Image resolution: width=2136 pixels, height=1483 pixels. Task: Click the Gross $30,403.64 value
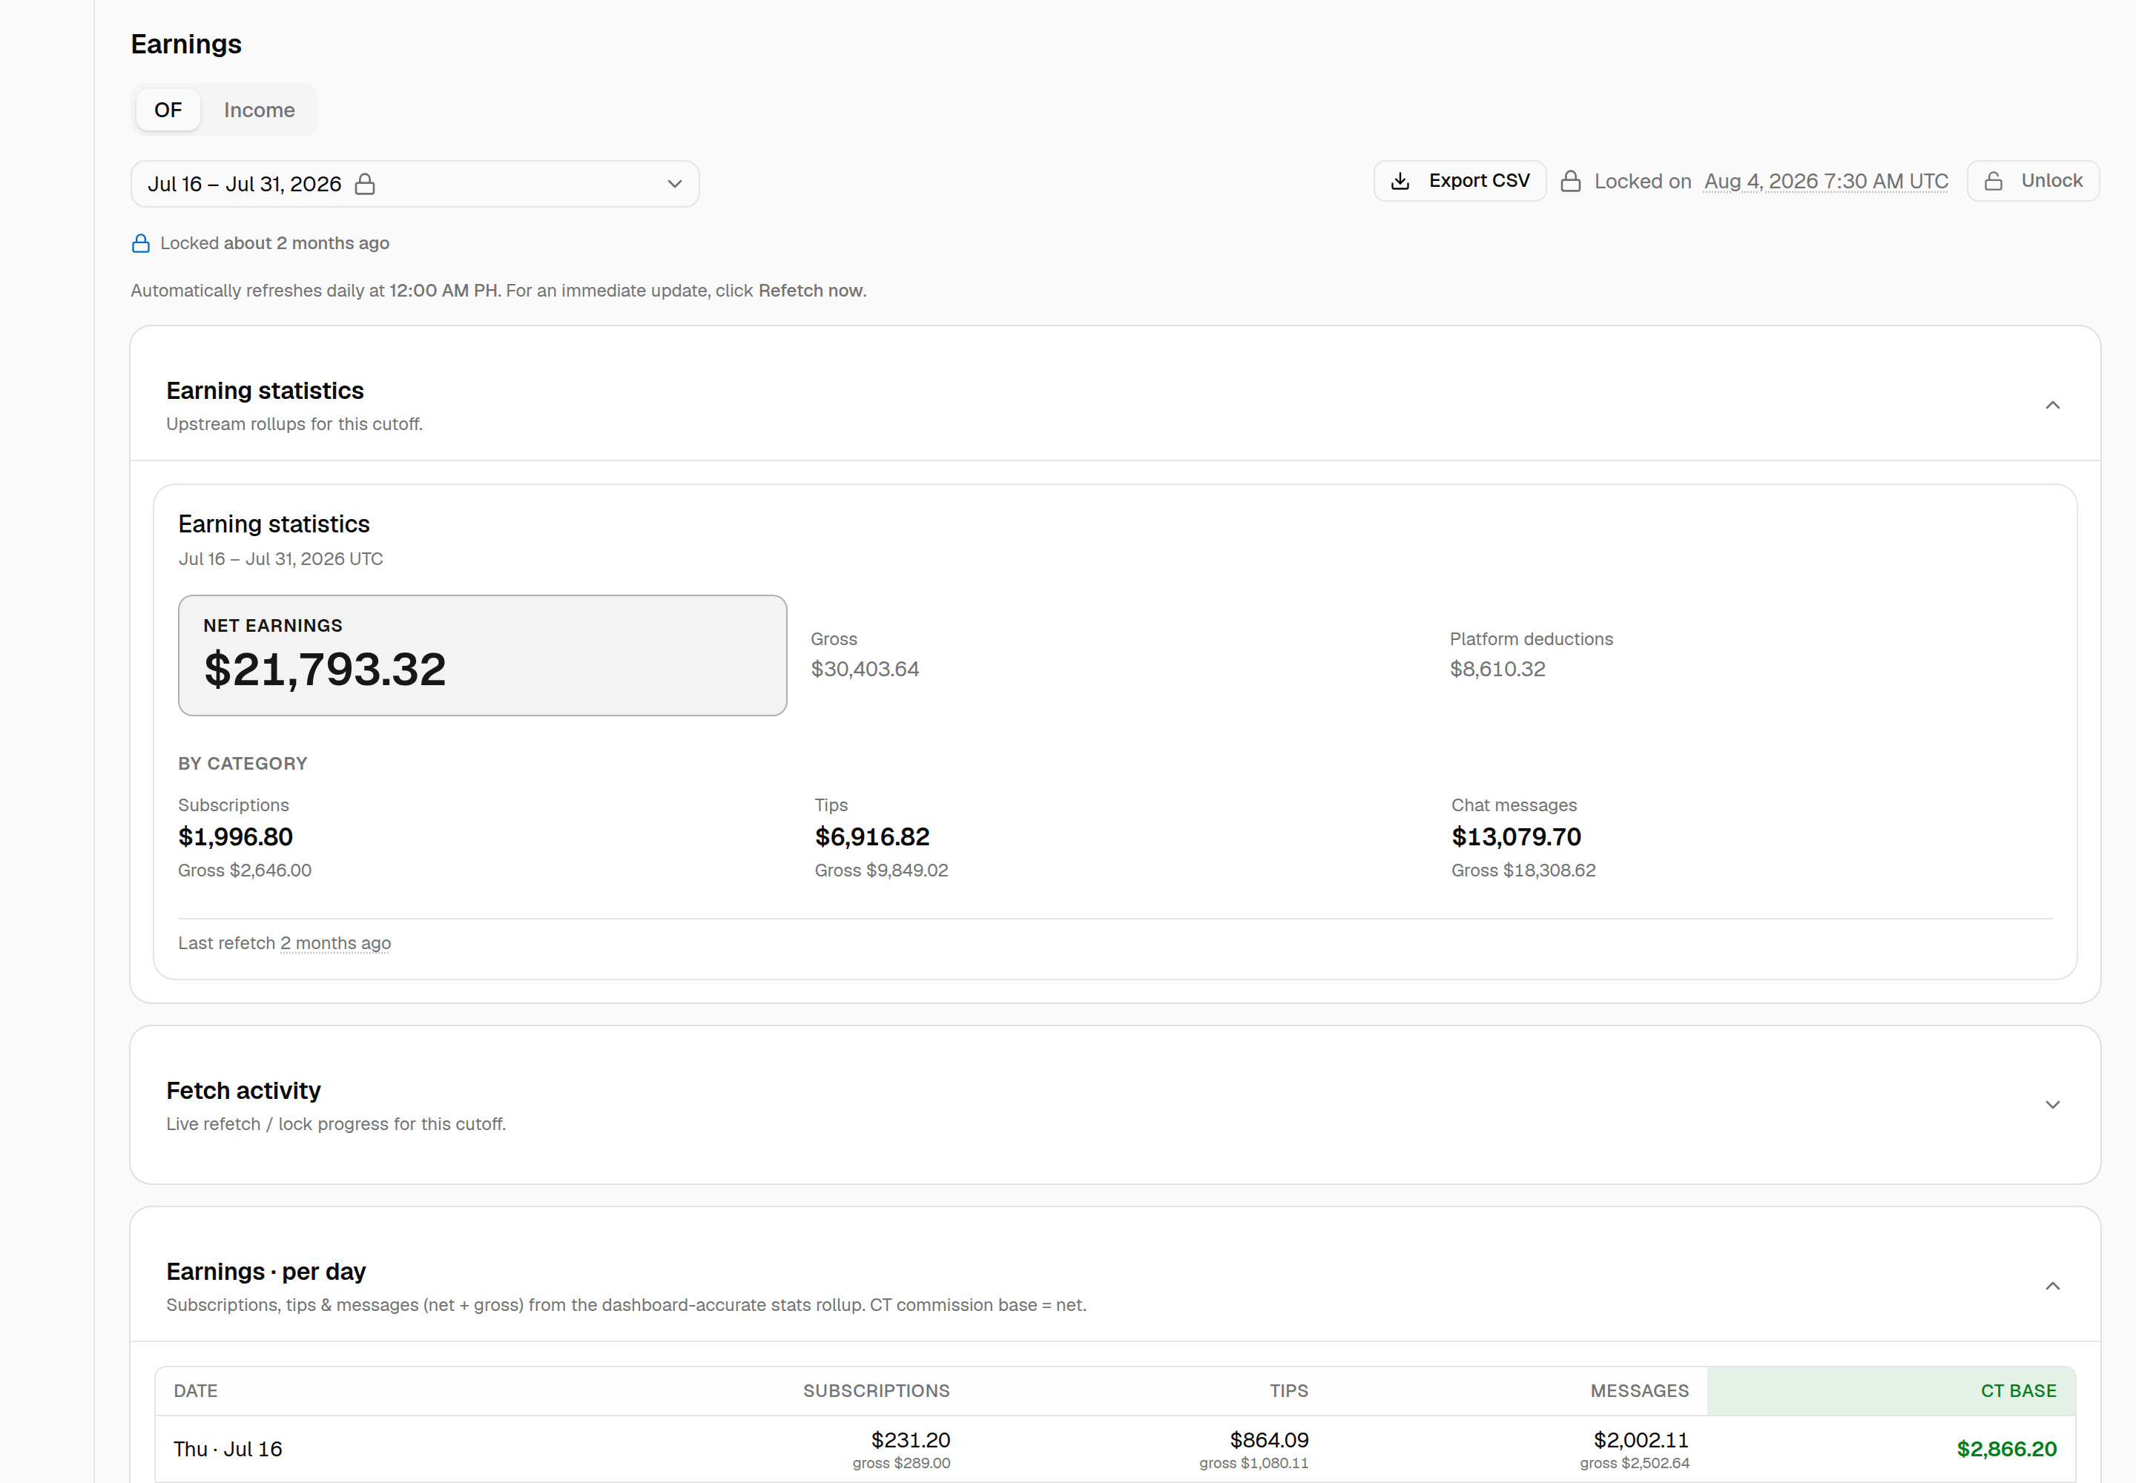point(865,669)
